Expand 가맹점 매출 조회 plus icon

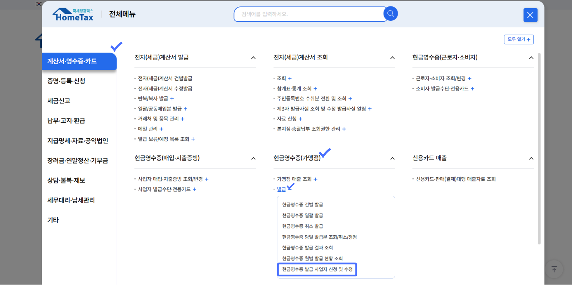[316, 179]
